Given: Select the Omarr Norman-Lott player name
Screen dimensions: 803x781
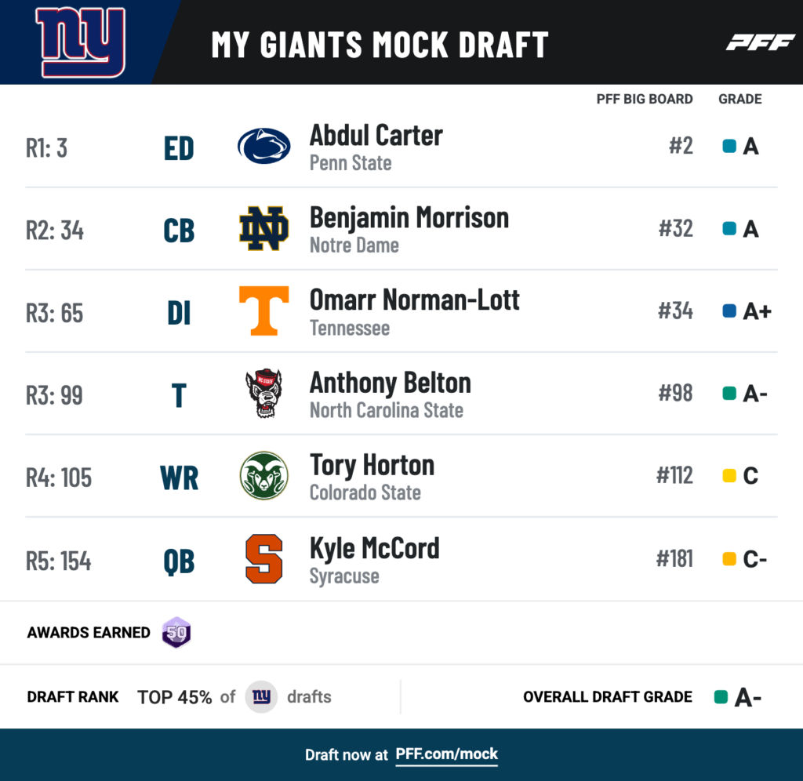Looking at the screenshot, I should [414, 300].
